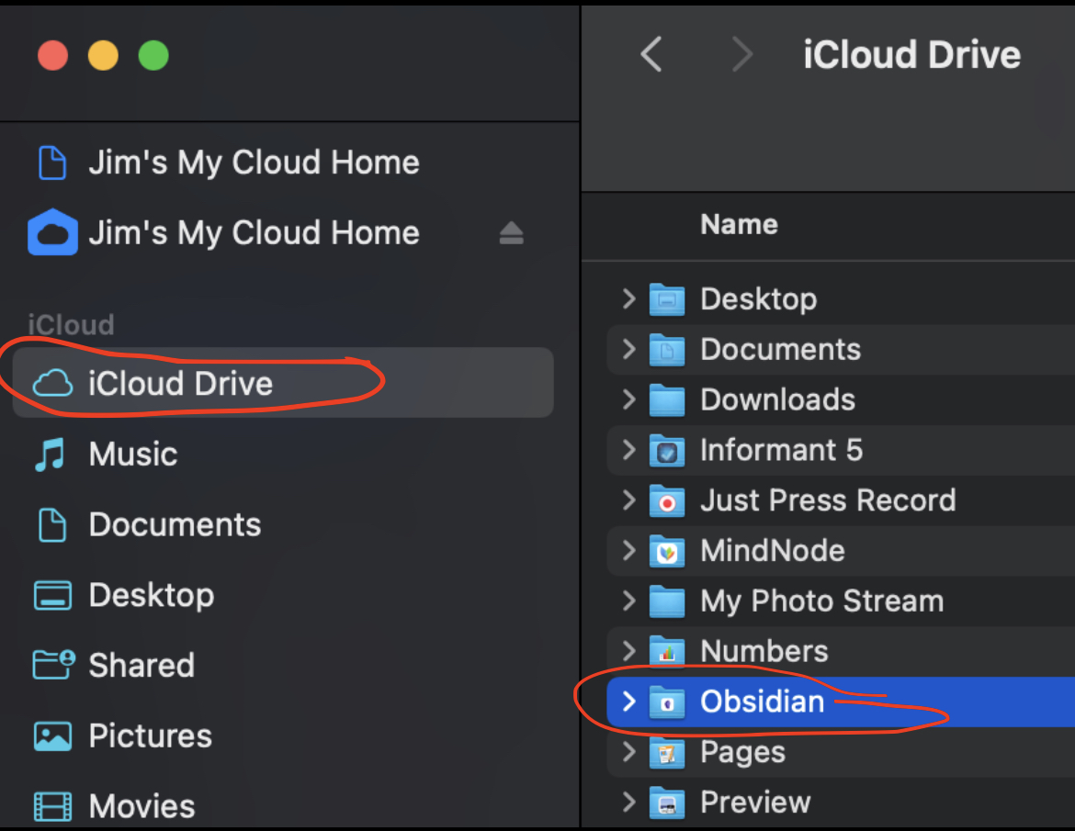Screen dimensions: 1075x831
Task: Click the Preview folder icon
Action: [x=666, y=803]
